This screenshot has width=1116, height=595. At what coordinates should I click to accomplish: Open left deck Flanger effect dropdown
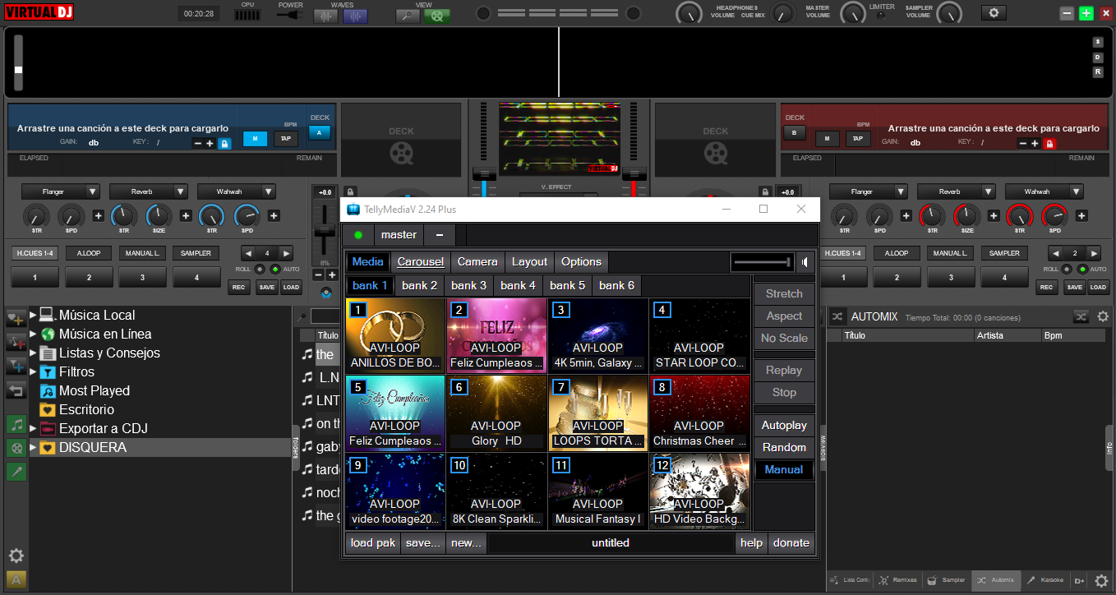[x=61, y=191]
